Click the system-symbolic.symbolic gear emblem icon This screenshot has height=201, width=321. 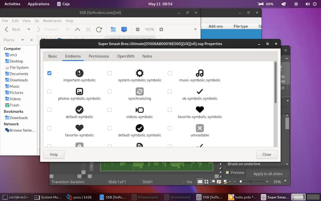140,73
